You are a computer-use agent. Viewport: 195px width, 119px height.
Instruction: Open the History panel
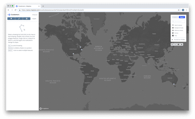click(175, 33)
